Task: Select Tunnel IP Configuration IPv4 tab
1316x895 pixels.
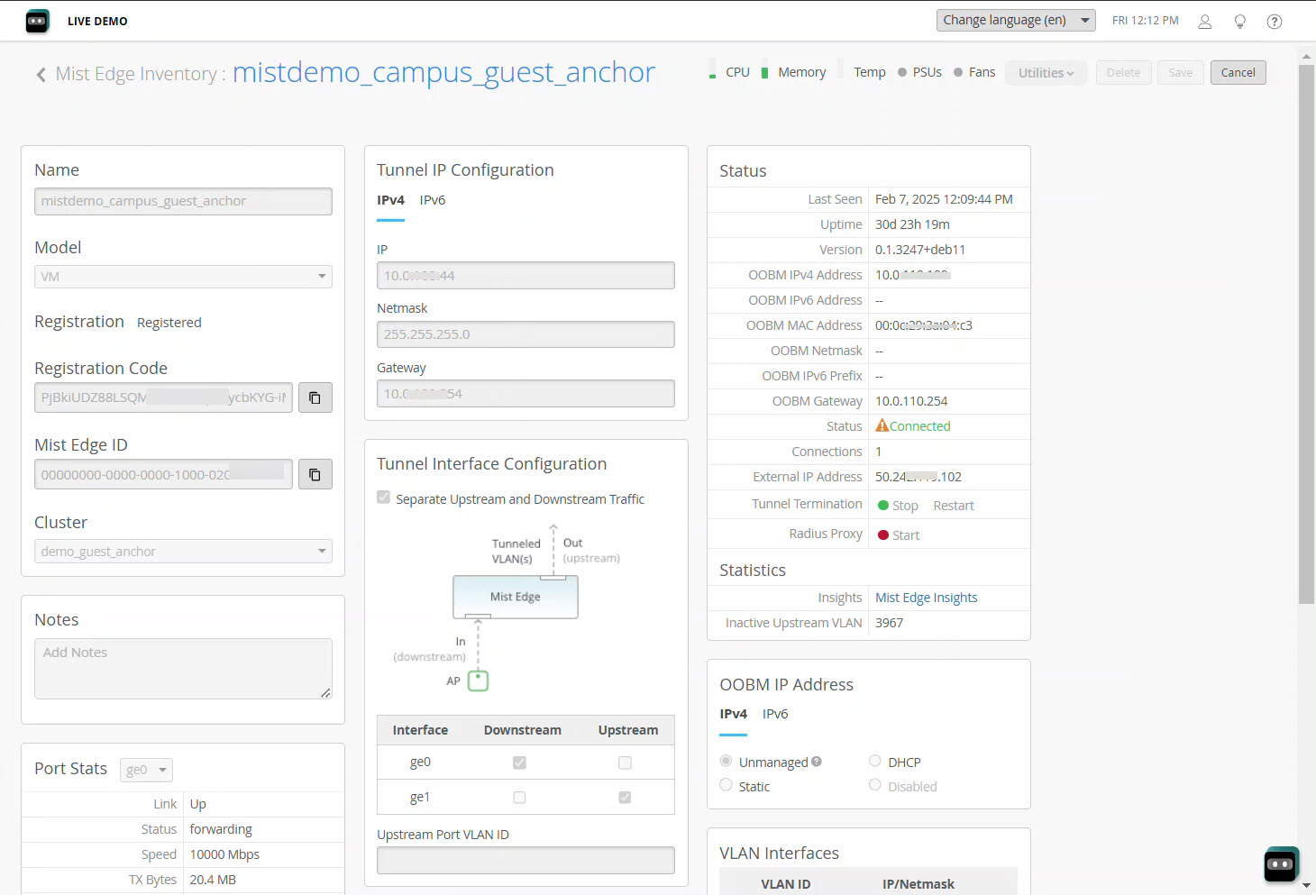Action: 390,200
